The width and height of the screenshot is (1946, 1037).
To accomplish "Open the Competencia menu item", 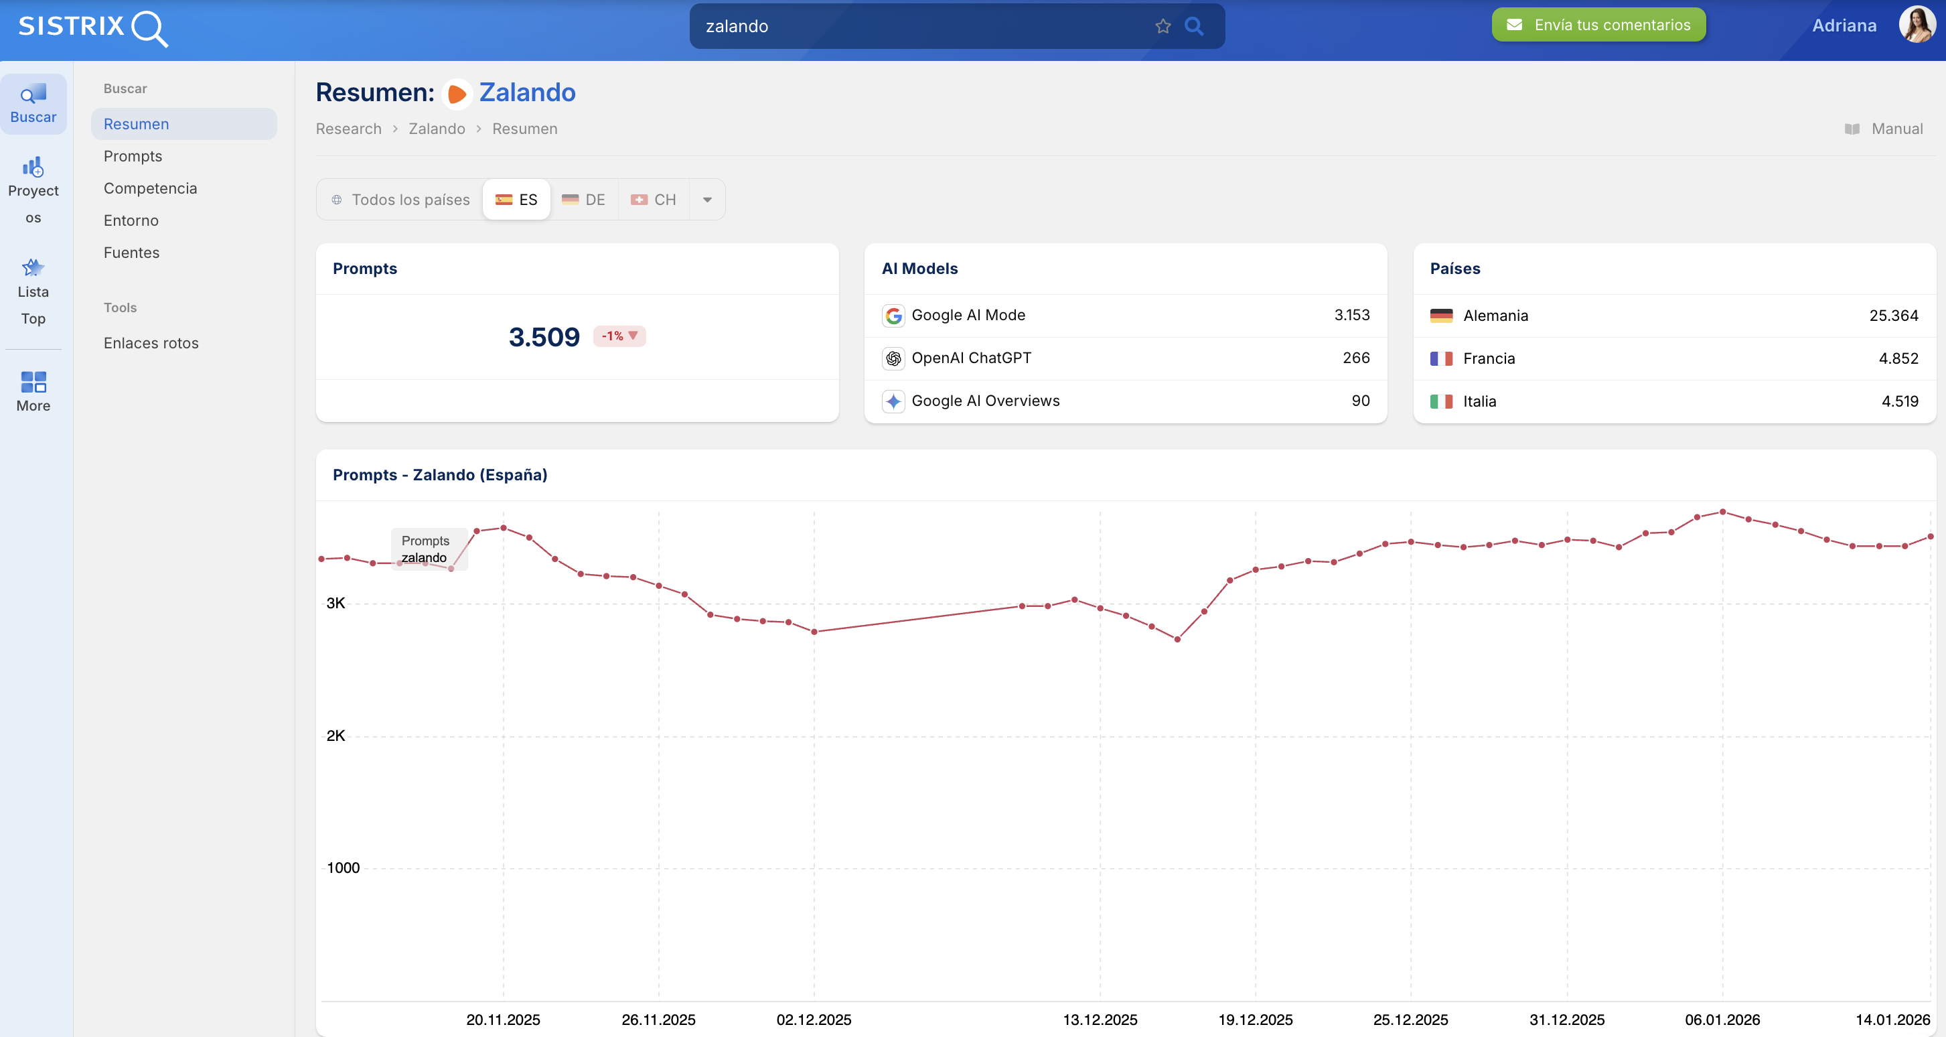I will pyautogui.click(x=150, y=188).
